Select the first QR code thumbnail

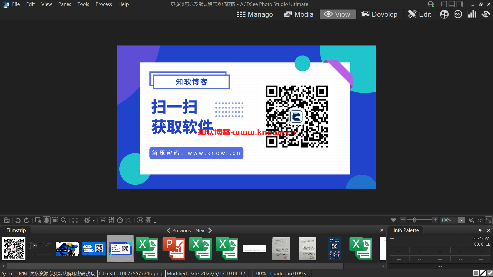pos(14,248)
